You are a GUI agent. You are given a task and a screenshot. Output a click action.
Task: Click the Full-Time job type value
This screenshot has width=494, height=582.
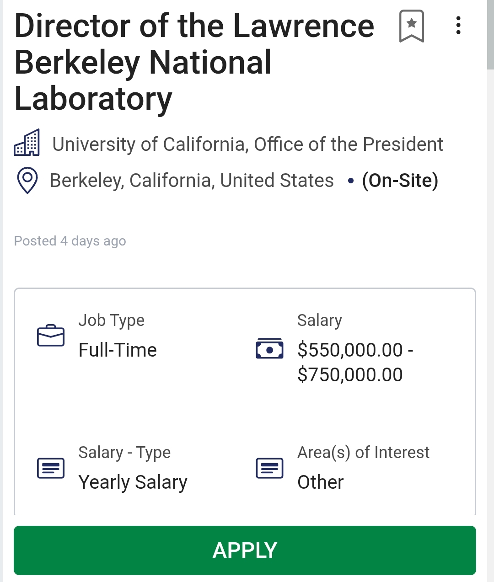tap(118, 350)
